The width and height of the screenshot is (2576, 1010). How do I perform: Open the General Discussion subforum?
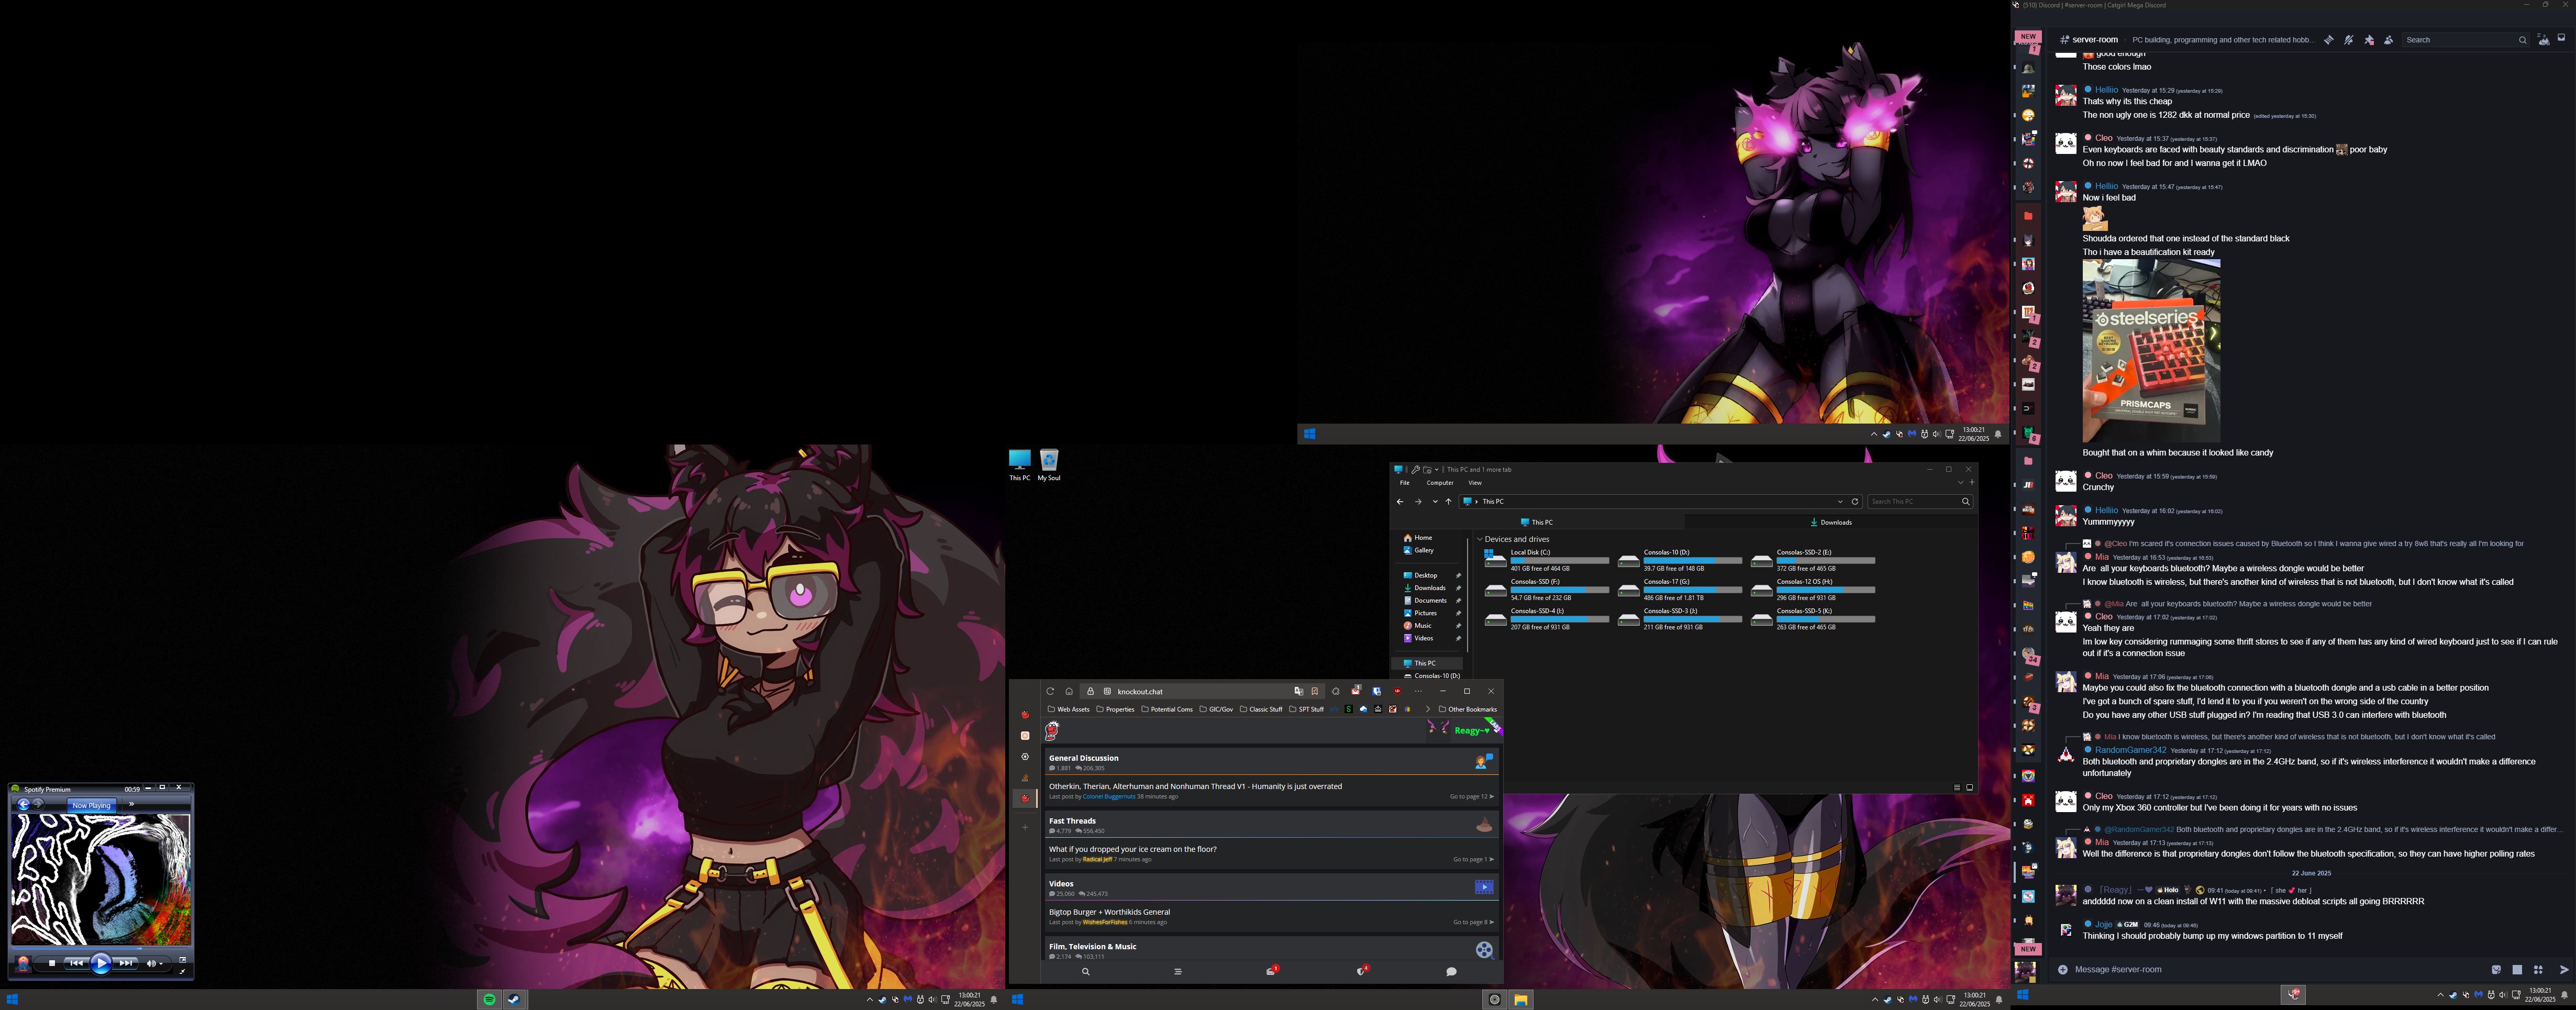(1083, 758)
